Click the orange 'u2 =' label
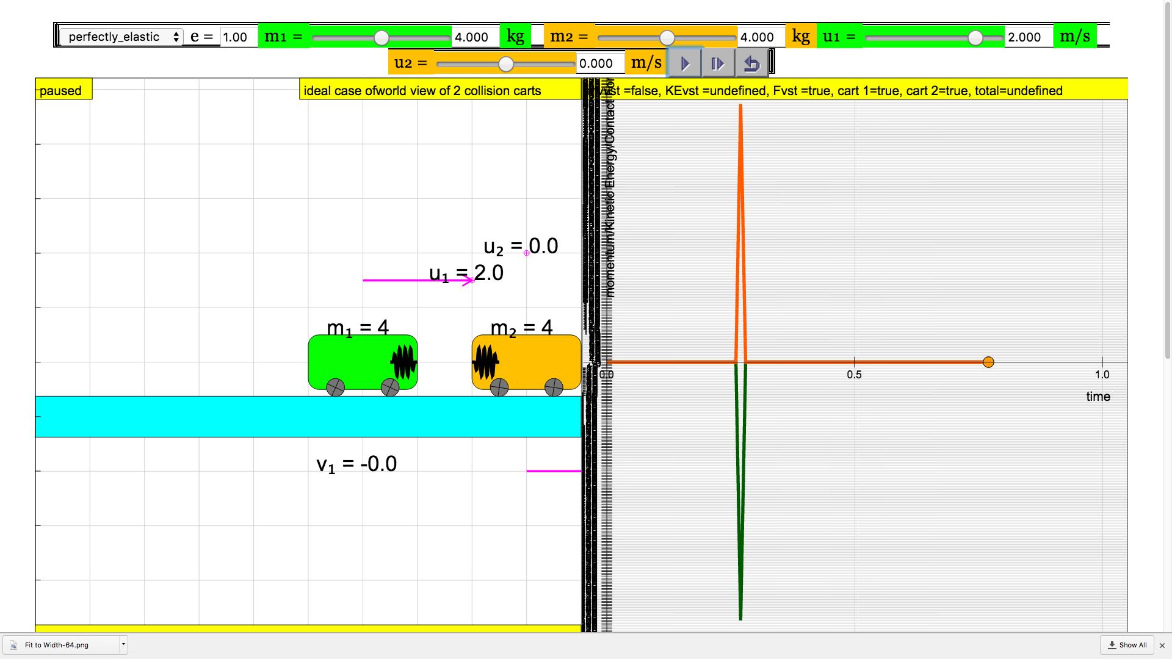The image size is (1172, 659). click(x=411, y=63)
